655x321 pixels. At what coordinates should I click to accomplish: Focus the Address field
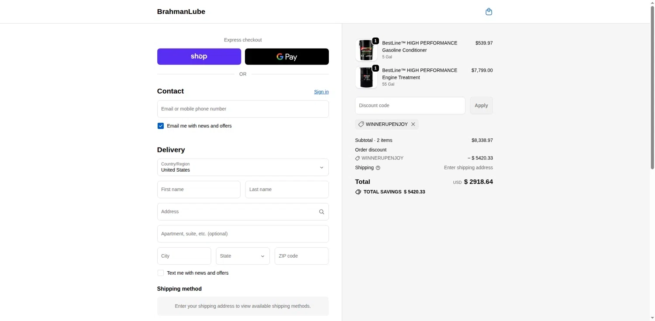coord(243,212)
